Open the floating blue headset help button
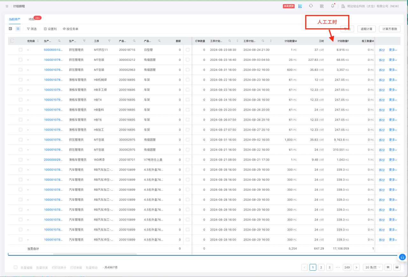The image size is (408, 277). tap(402, 257)
